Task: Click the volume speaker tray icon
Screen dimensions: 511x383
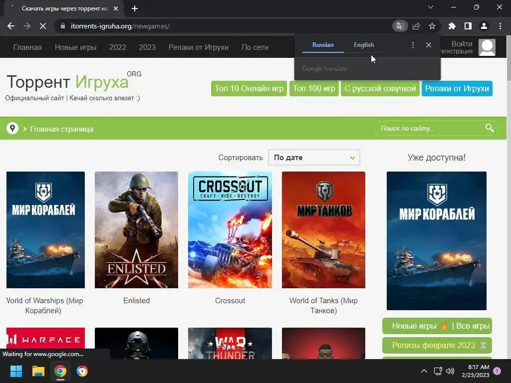Action: coord(450,371)
